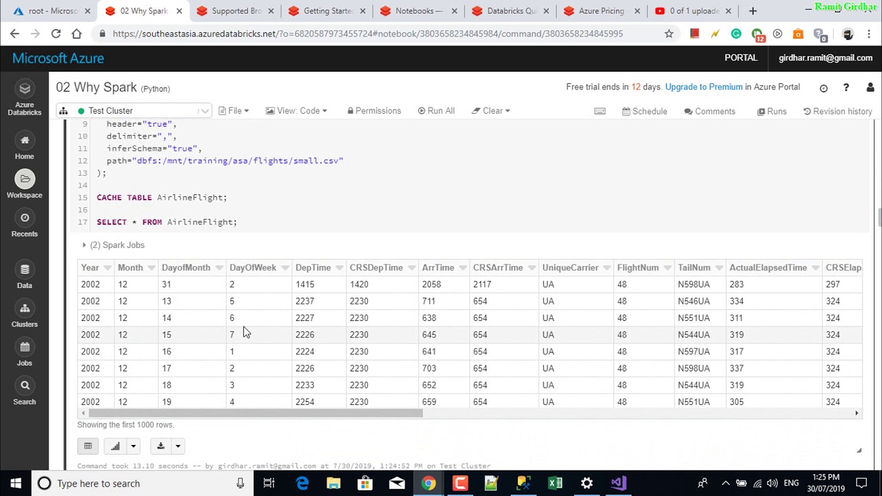
Task: Click Run All button
Action: pyautogui.click(x=436, y=111)
